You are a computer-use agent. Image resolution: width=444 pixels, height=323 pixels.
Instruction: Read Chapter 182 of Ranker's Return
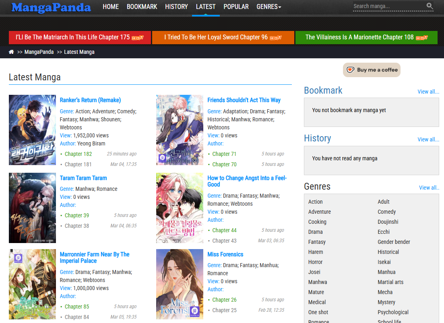click(x=78, y=154)
